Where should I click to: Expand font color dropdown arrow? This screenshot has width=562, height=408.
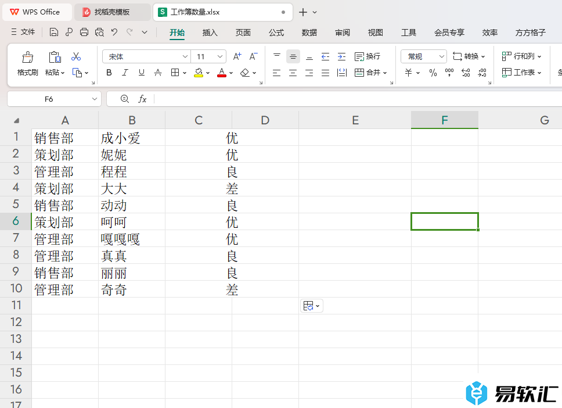231,73
